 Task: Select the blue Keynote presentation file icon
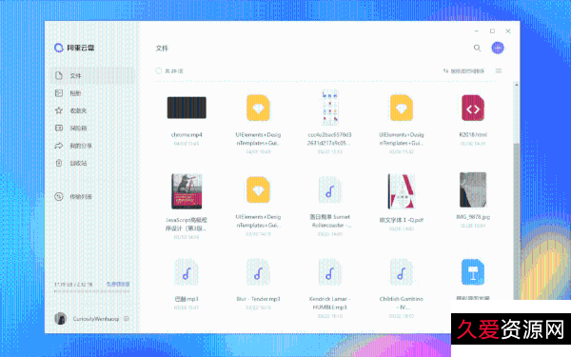coord(473,271)
